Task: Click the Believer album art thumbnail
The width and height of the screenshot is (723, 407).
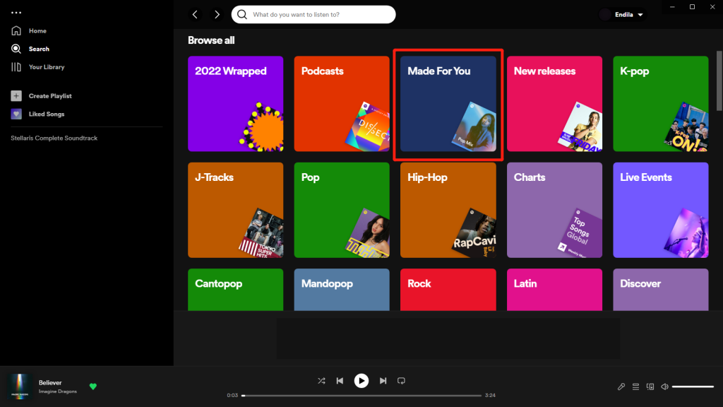Action: point(19,387)
